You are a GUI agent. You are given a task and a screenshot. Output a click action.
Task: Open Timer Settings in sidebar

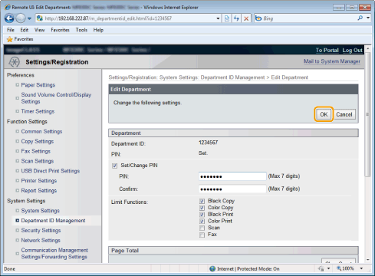[x=38, y=111]
